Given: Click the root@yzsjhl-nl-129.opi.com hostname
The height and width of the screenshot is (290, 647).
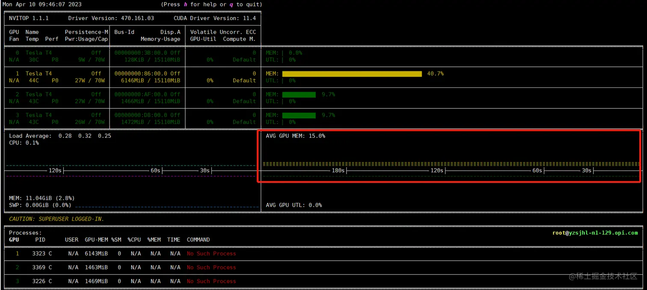Looking at the screenshot, I should coord(595,232).
